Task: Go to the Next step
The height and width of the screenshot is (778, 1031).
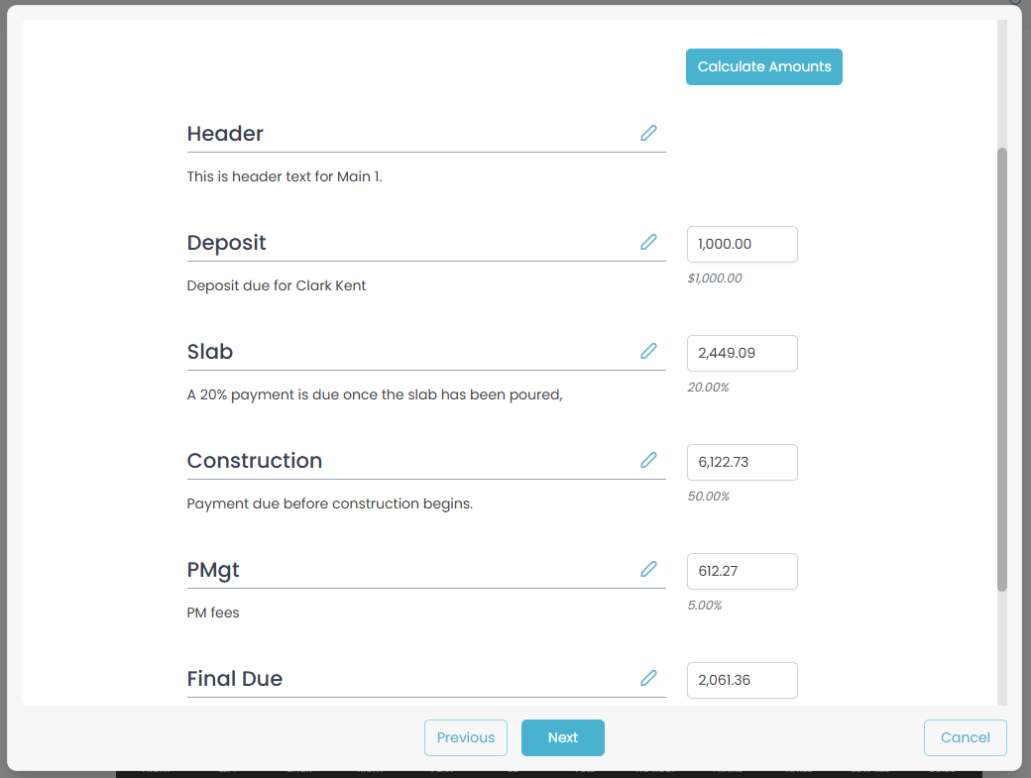Action: point(562,737)
